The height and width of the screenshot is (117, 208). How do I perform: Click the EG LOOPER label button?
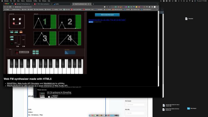click(24, 52)
